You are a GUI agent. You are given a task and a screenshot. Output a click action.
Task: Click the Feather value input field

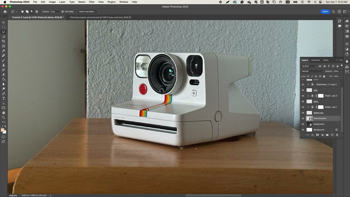pos(55,11)
